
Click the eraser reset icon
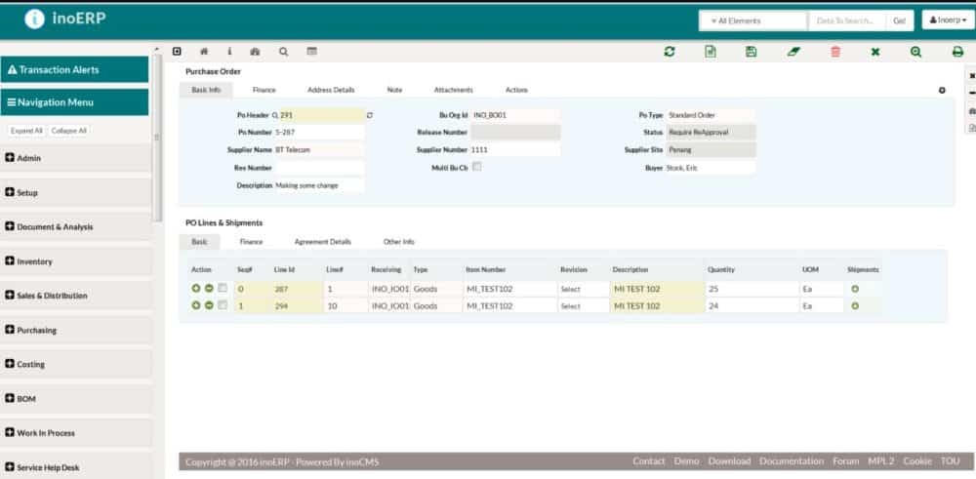pyautogui.click(x=793, y=52)
